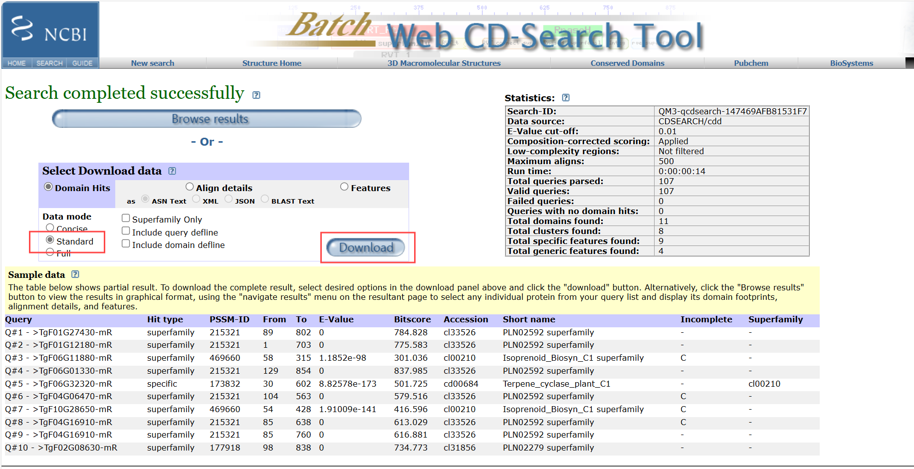The width and height of the screenshot is (914, 469).
Task: Click E-Value 8.82578e-173
Action: (348, 384)
